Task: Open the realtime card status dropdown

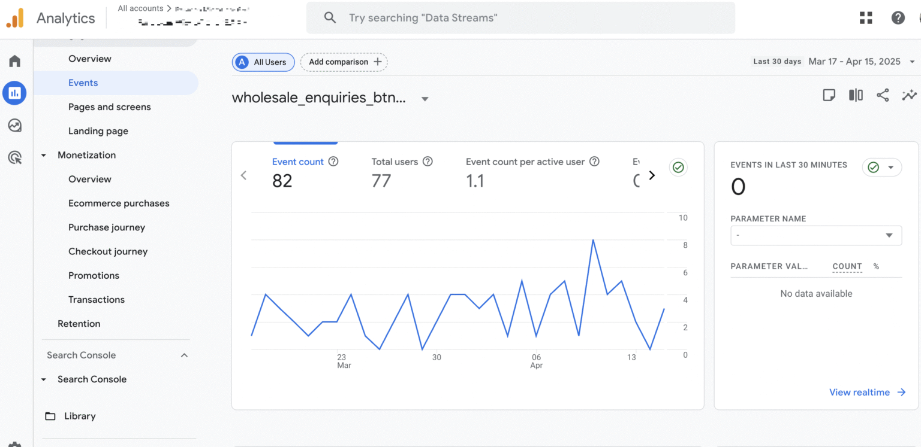Action: pyautogui.click(x=881, y=168)
